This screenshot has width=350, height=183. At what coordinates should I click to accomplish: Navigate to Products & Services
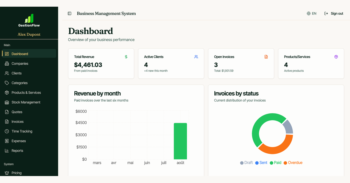(x=29, y=93)
